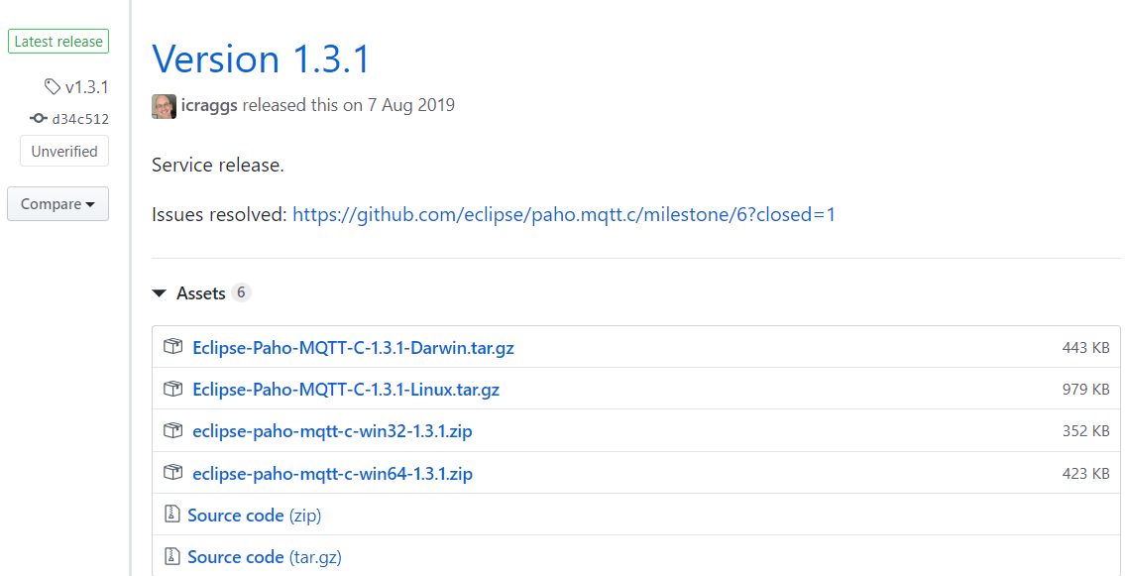
Task: Click the 979 KB size text
Action: click(1086, 391)
